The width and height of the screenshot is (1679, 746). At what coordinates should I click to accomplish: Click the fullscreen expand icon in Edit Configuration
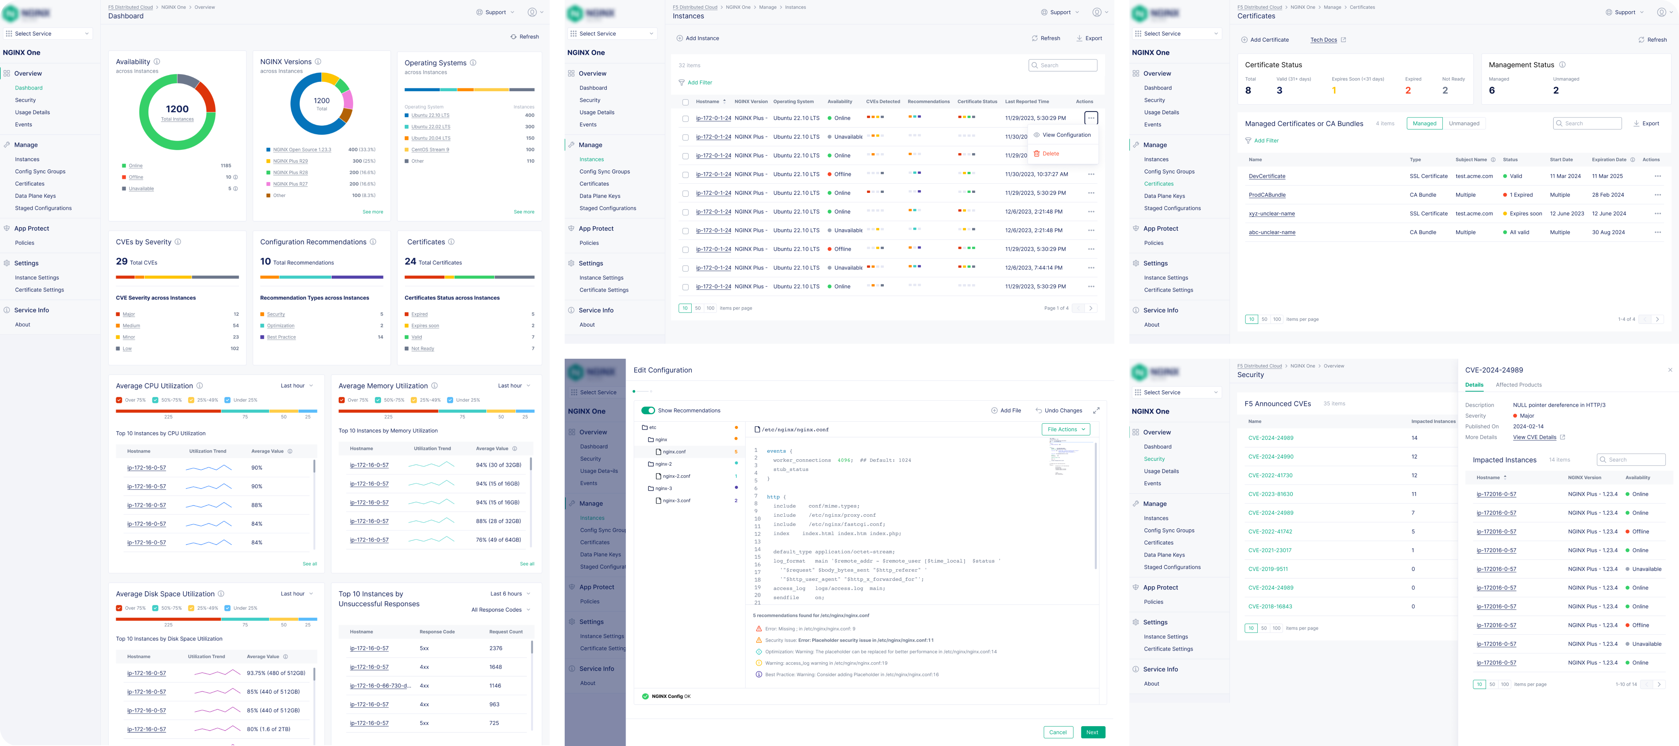(x=1096, y=411)
